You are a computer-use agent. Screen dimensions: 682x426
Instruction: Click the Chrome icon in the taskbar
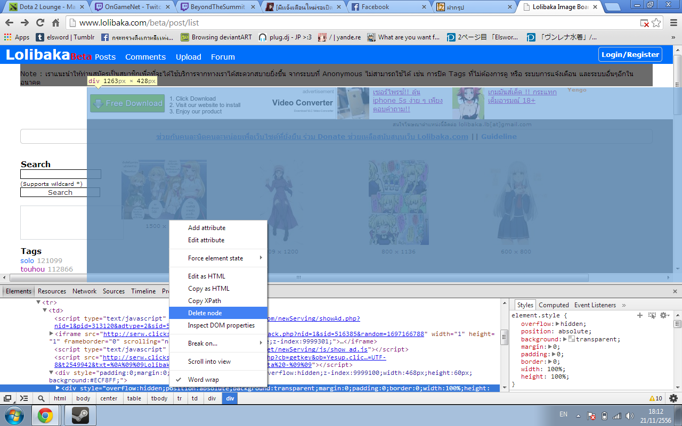[x=45, y=415]
